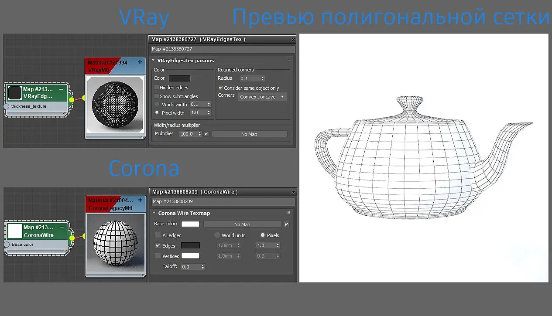Image resolution: width=552 pixels, height=316 pixels.
Task: Collapse the CoronaWire node with minus icon
Action: [x=62, y=227]
